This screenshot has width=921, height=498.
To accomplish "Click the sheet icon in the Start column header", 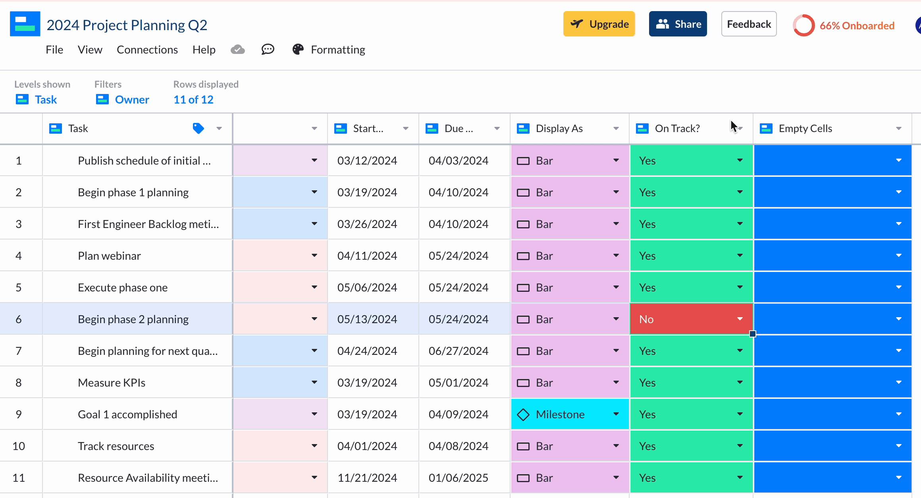I will tap(340, 128).
